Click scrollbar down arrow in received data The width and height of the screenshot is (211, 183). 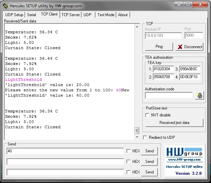click(137, 137)
